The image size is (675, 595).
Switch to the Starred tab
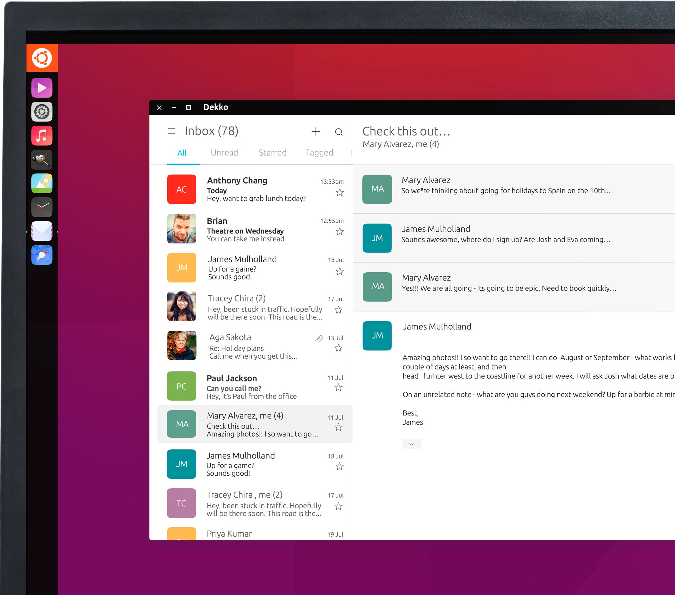[273, 153]
